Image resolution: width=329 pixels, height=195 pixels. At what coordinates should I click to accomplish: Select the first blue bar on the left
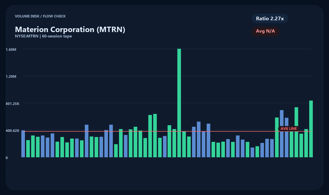click(x=23, y=144)
